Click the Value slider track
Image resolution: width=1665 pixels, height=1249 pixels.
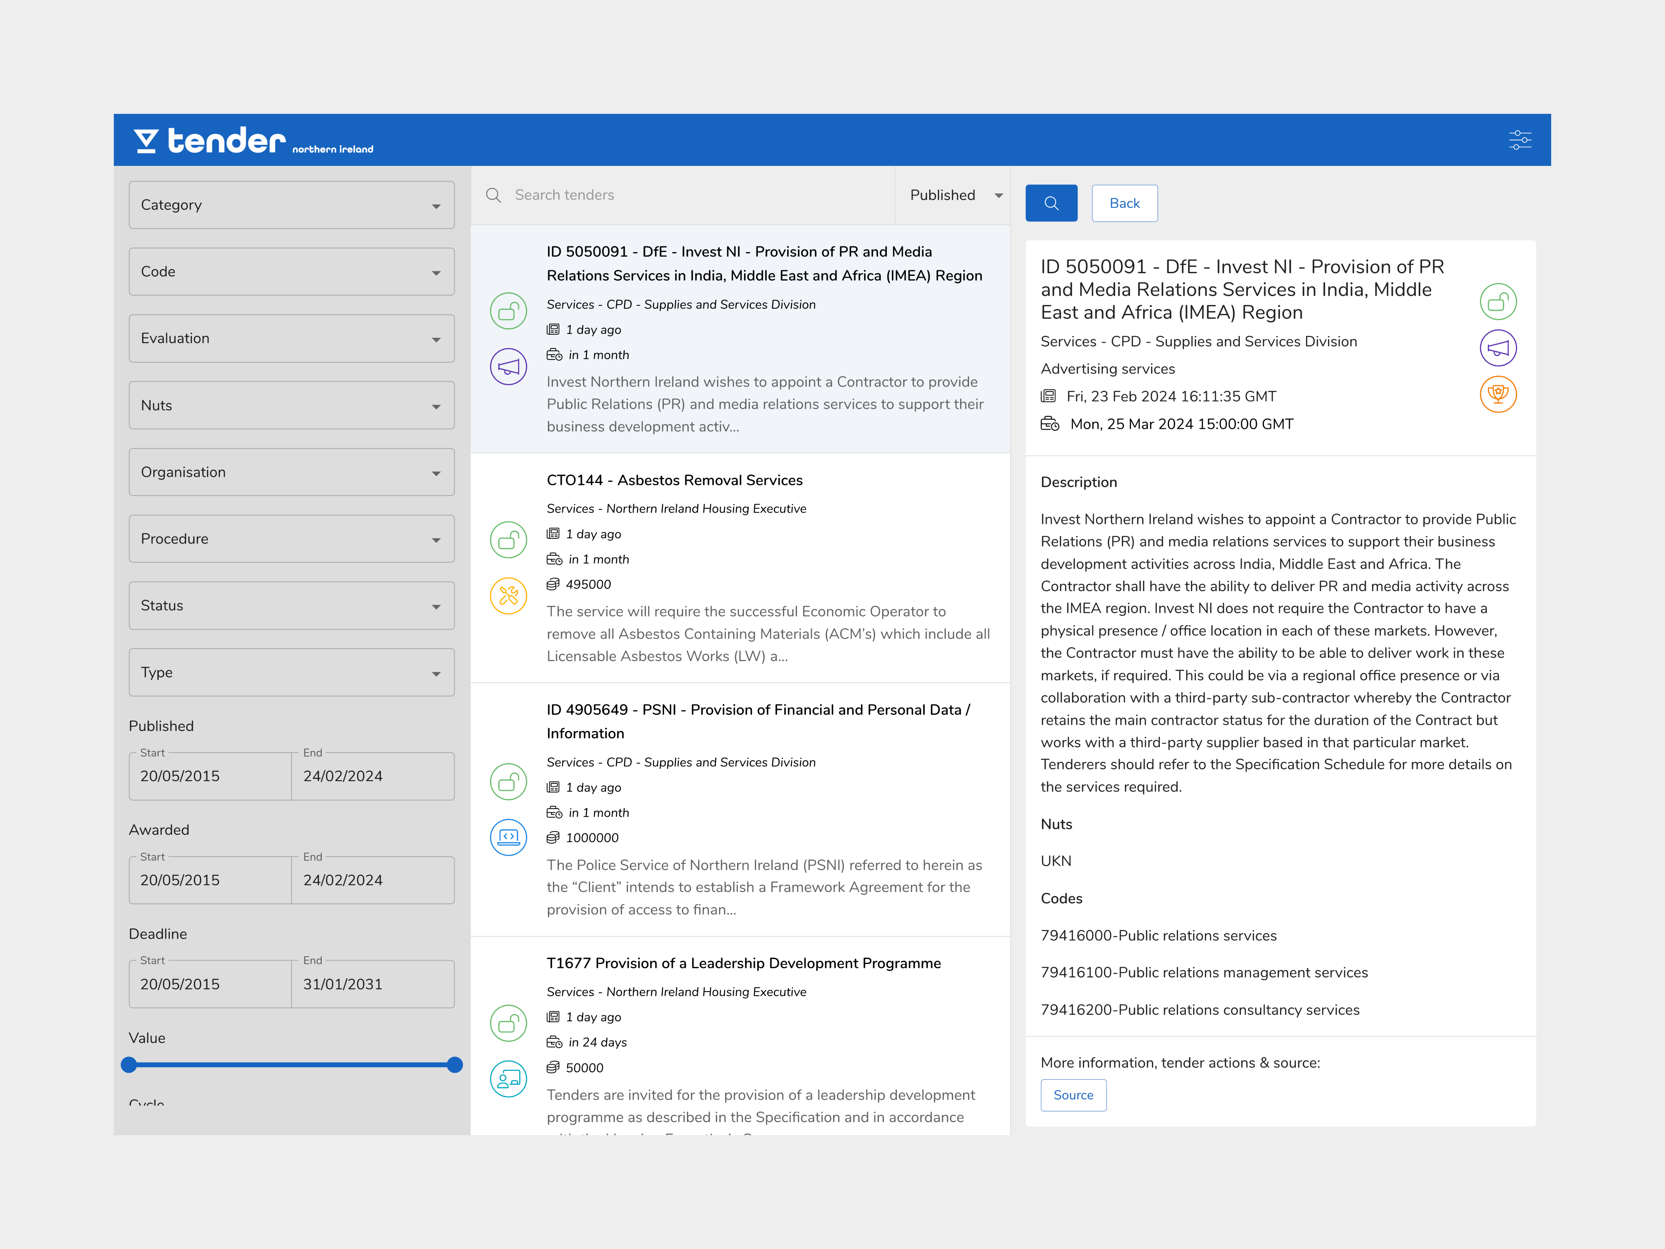(291, 1064)
